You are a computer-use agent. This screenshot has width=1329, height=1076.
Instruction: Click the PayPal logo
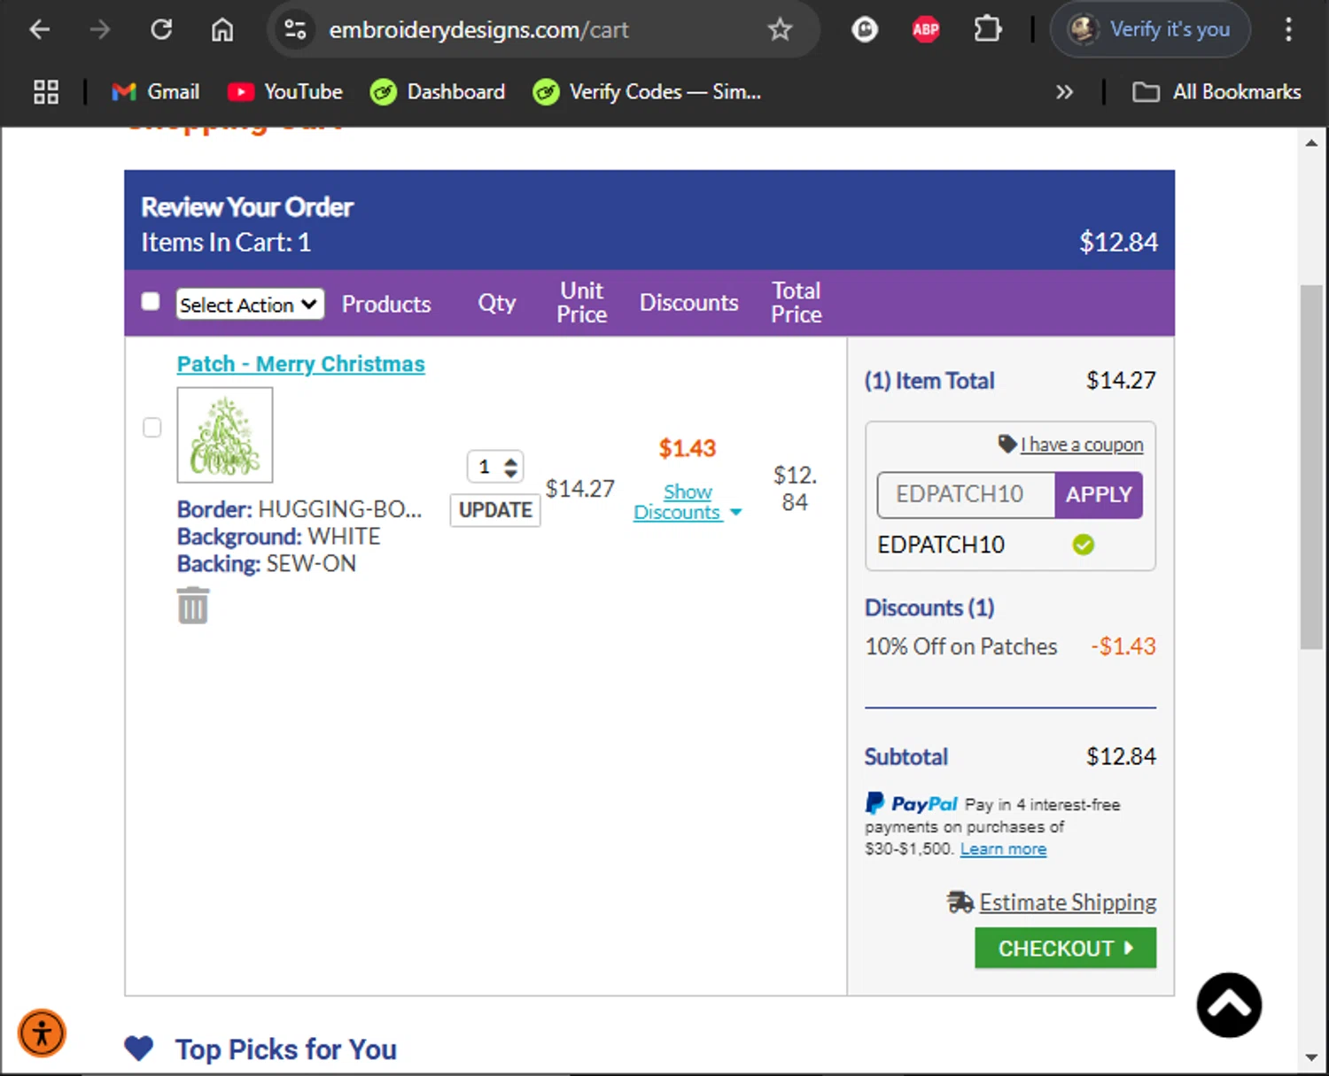(x=912, y=803)
